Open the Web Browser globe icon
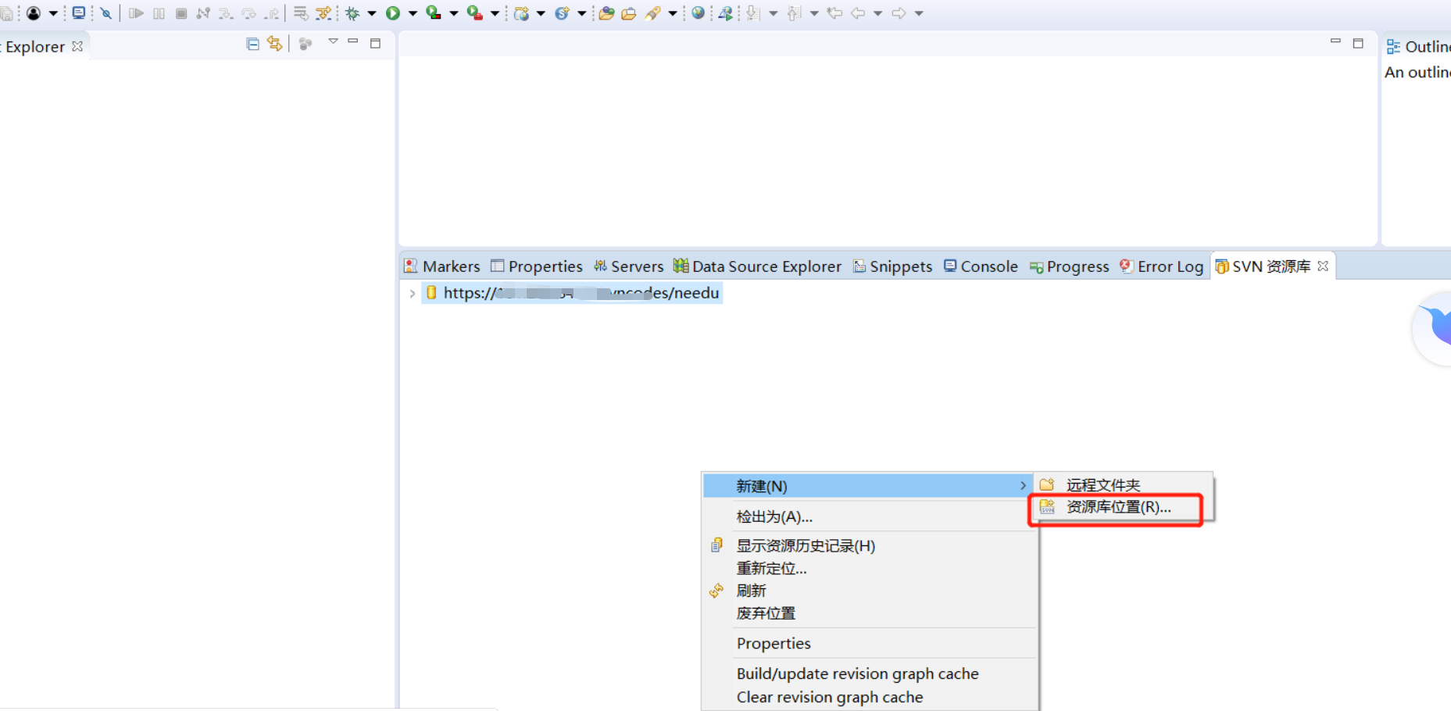1451x711 pixels. (698, 13)
